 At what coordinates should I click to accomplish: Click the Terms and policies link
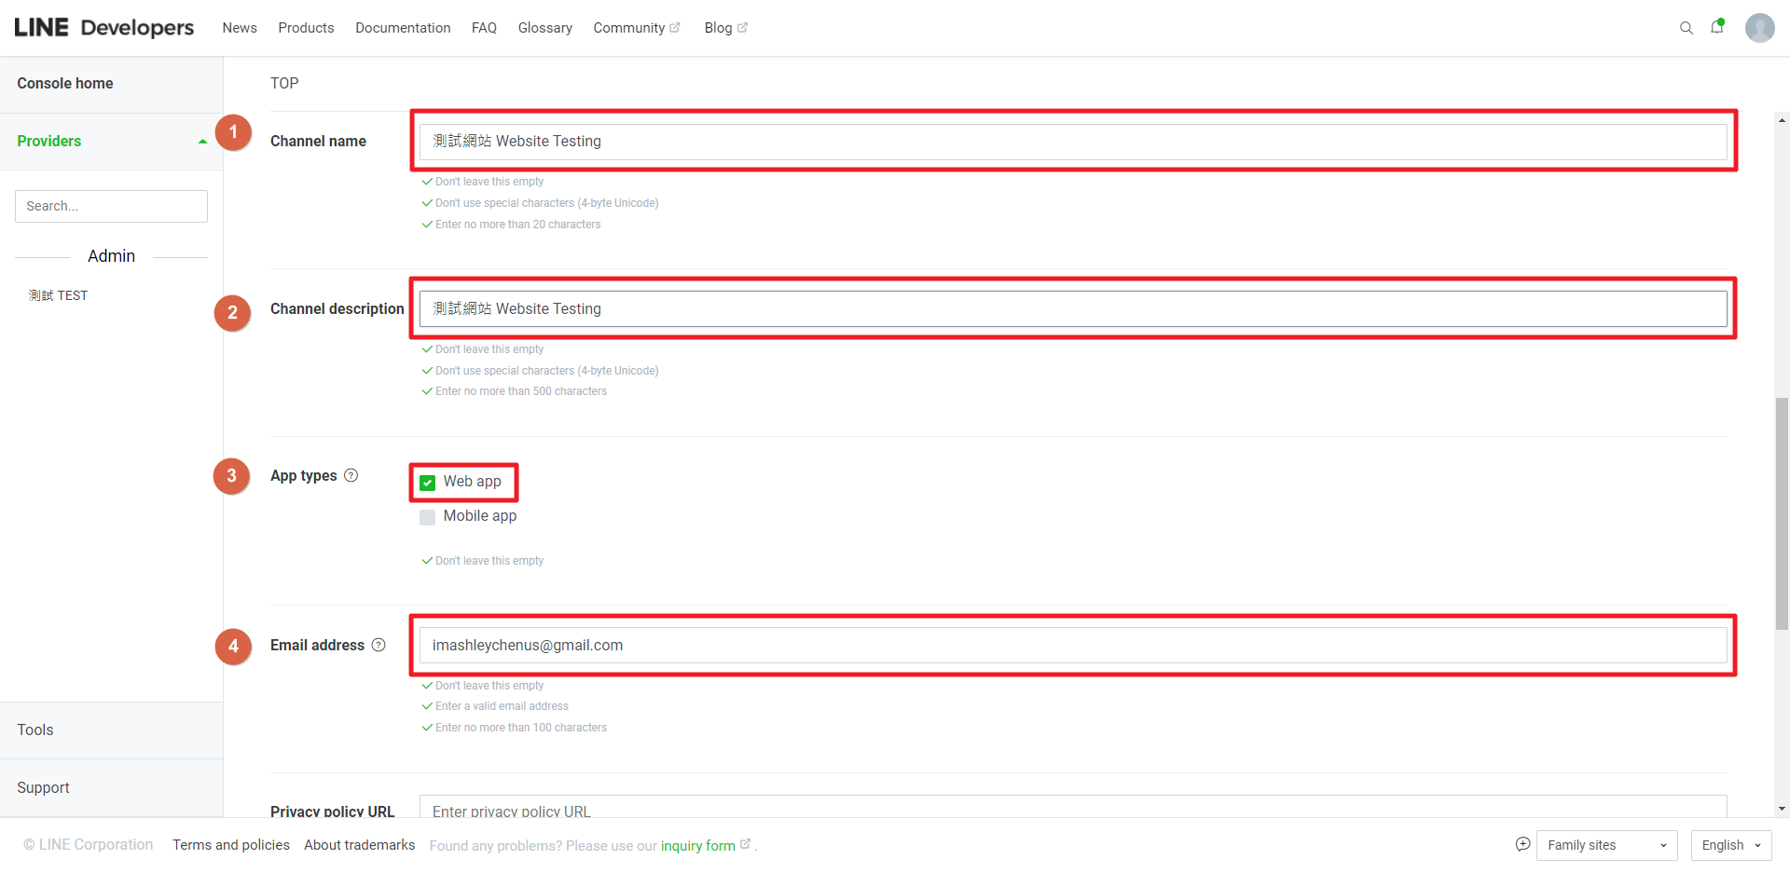(231, 845)
